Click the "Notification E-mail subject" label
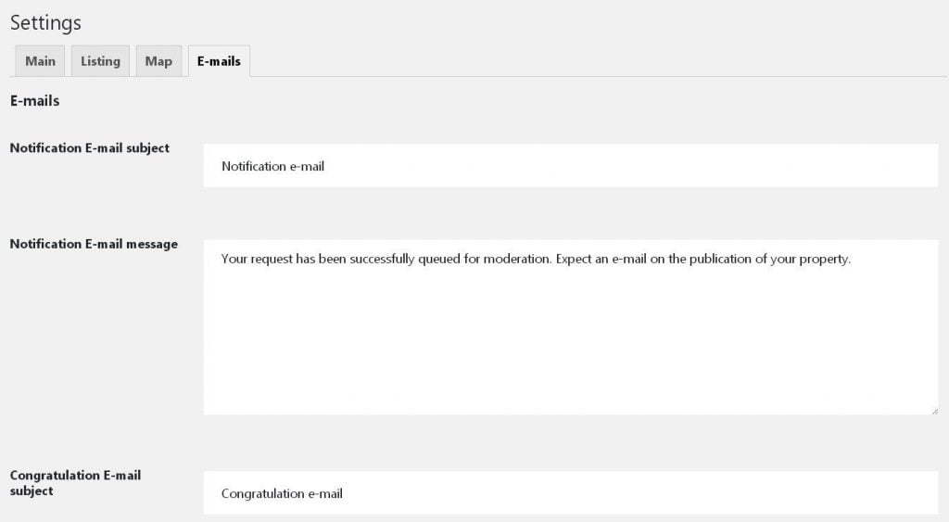 90,147
